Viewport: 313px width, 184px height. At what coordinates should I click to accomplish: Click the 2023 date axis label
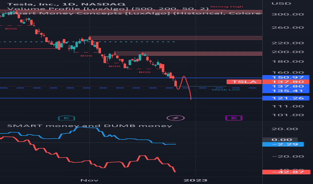tap(195, 180)
